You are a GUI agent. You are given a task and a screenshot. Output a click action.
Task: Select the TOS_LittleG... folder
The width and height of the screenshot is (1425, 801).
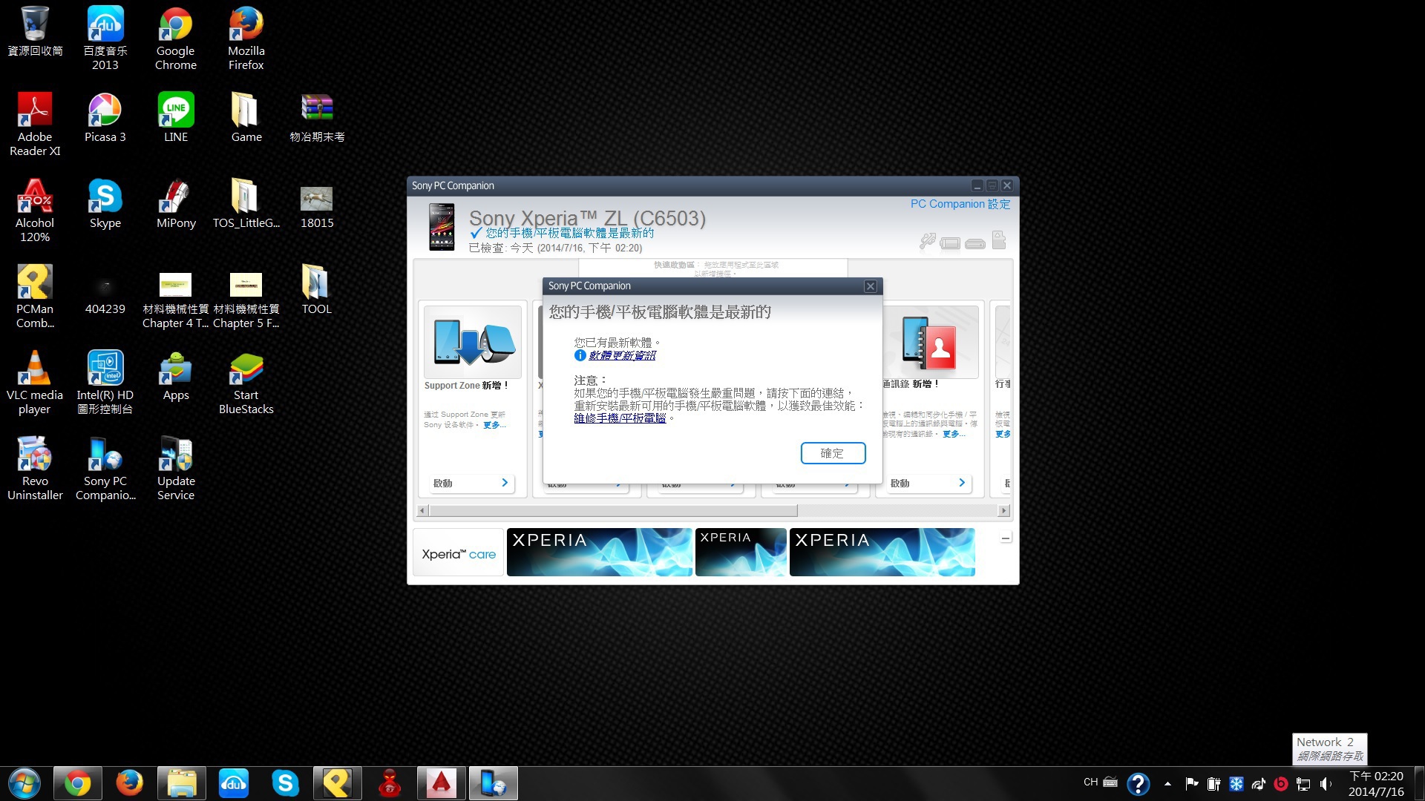[246, 203]
